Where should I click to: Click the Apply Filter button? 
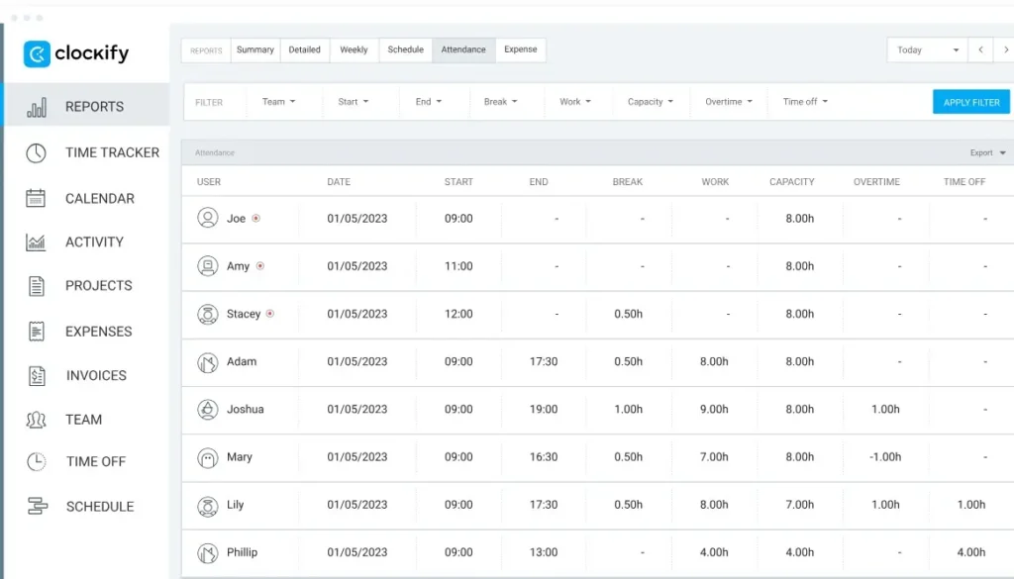[970, 102]
